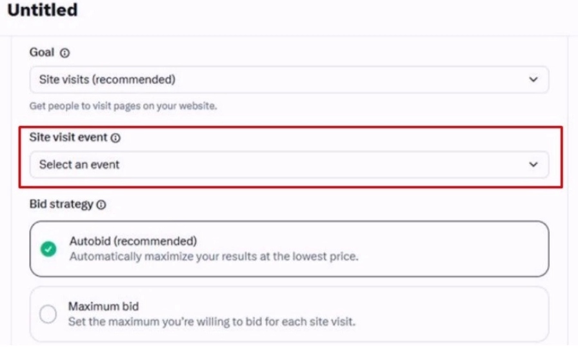
Task: Click the Bid strategy info icon
Action: click(101, 205)
